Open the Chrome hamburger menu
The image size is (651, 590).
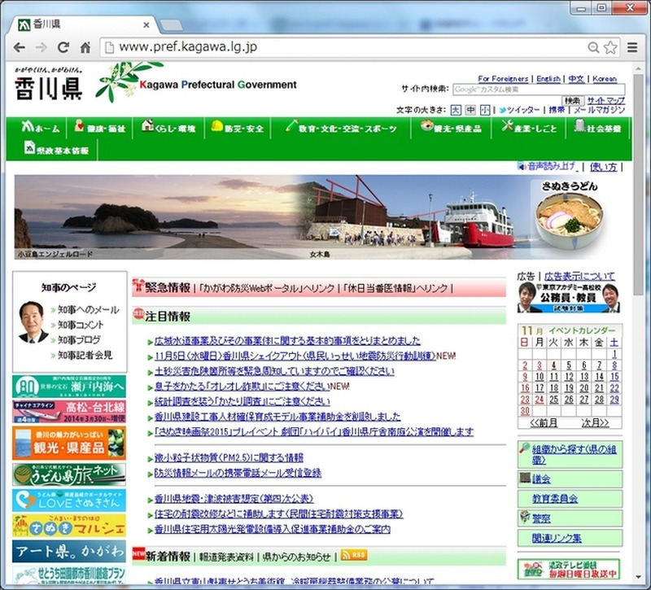click(x=632, y=47)
